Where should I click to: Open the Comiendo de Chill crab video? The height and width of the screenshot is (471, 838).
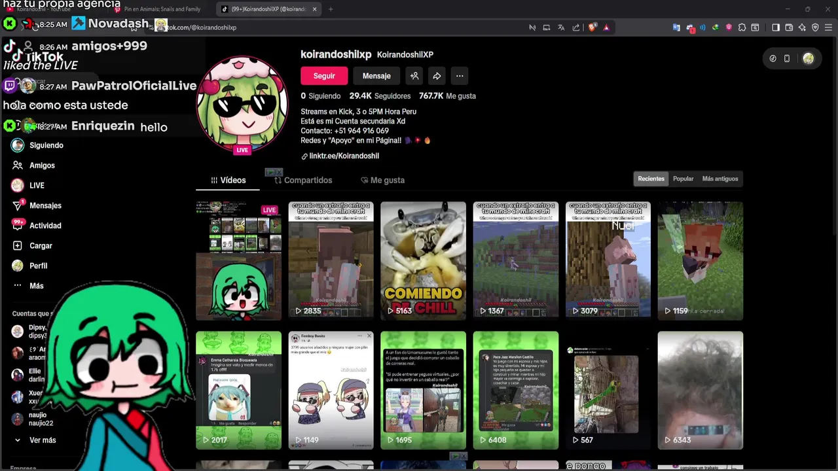pos(423,260)
